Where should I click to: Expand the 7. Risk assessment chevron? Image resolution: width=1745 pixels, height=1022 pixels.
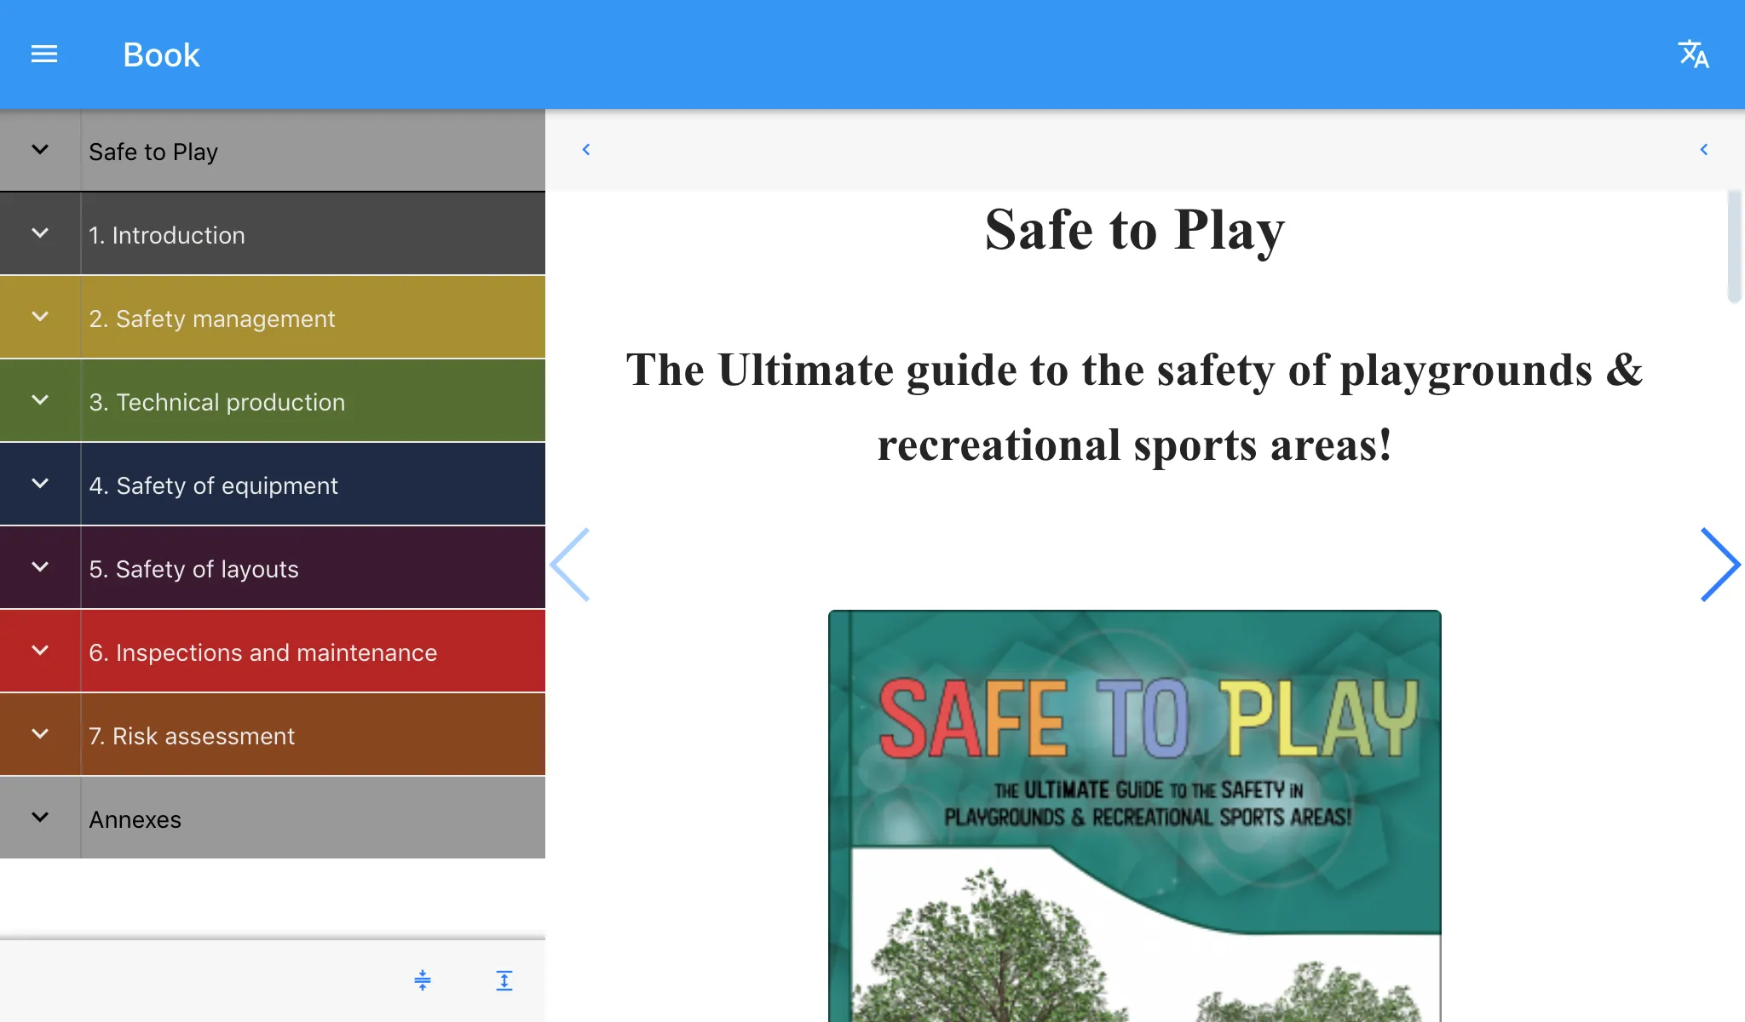point(40,734)
